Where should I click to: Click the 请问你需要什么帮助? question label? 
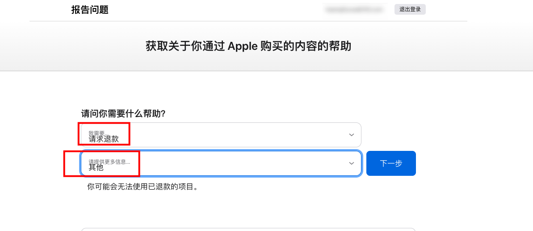tap(123, 113)
